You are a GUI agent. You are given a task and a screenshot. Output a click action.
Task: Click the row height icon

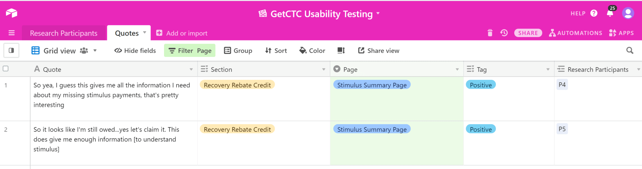341,50
